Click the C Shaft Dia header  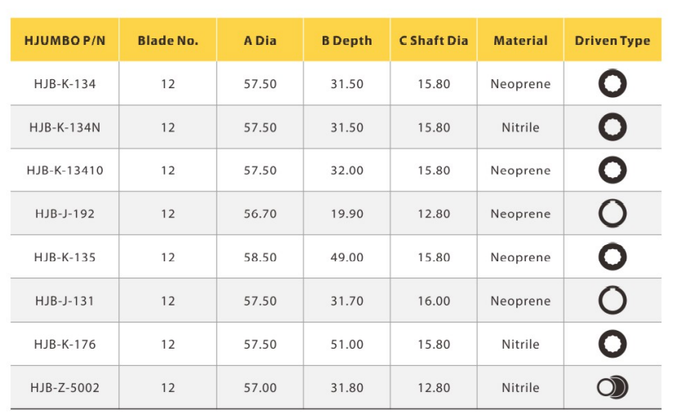pyautogui.click(x=434, y=41)
